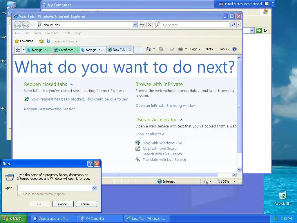Open Recycle Bin on the desktop

click(282, 198)
